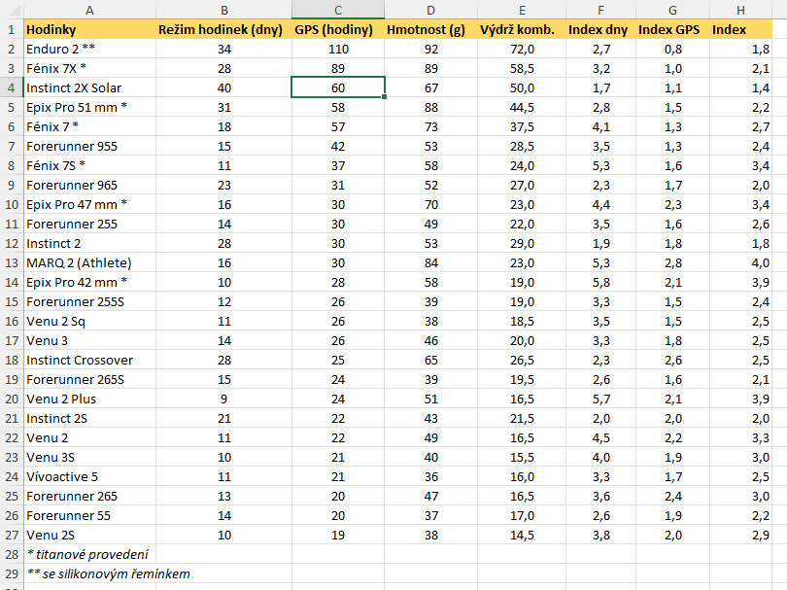The height and width of the screenshot is (590, 787).
Task: Select the 'Fénix 7X *' cell
Action: (x=89, y=69)
